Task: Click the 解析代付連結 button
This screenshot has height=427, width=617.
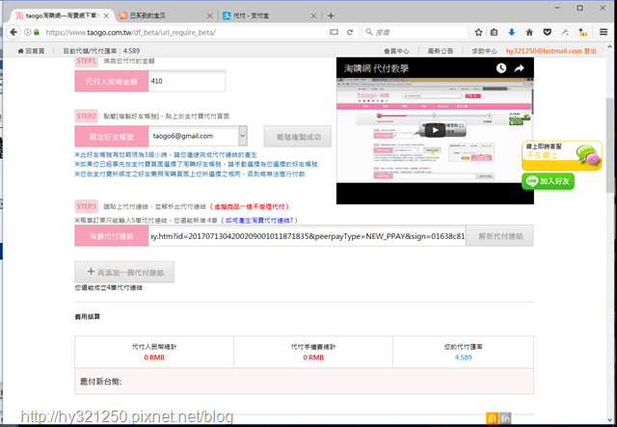Action: coord(500,236)
